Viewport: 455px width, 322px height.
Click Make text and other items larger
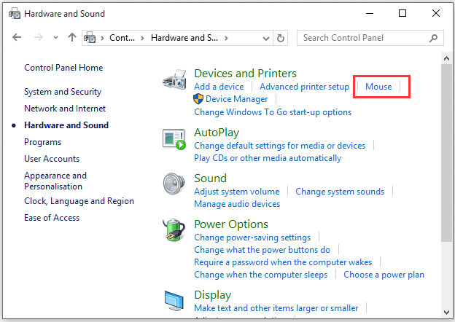(276, 308)
